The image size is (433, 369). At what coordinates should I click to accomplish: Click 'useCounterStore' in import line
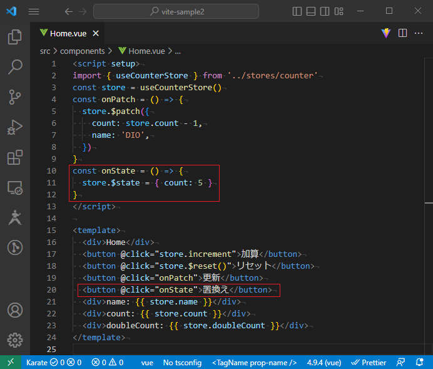(152, 75)
